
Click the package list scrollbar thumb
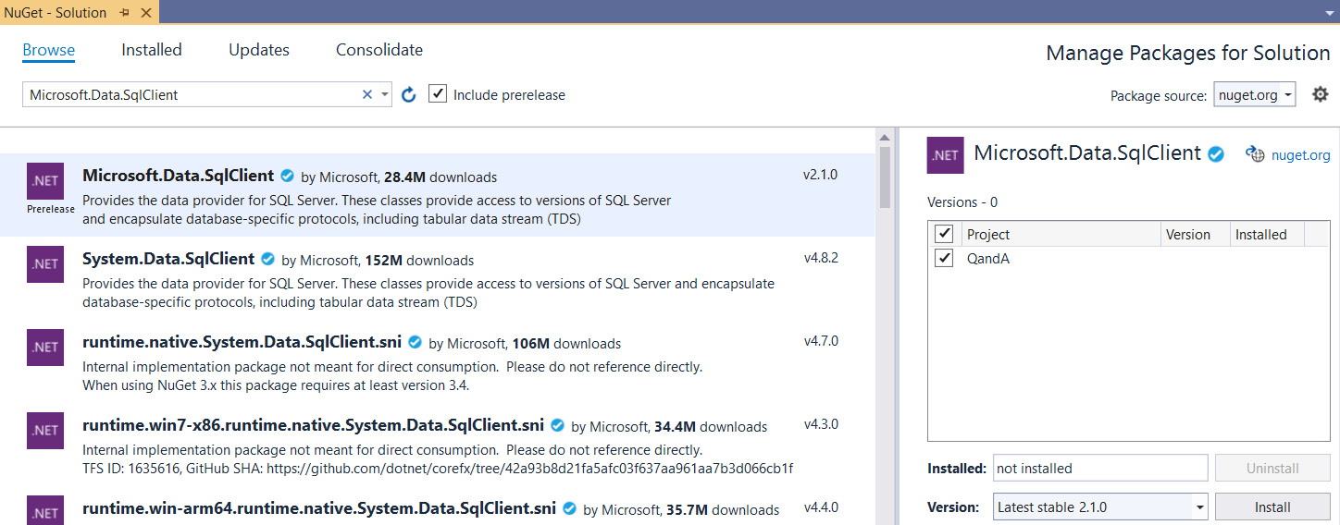click(x=886, y=177)
